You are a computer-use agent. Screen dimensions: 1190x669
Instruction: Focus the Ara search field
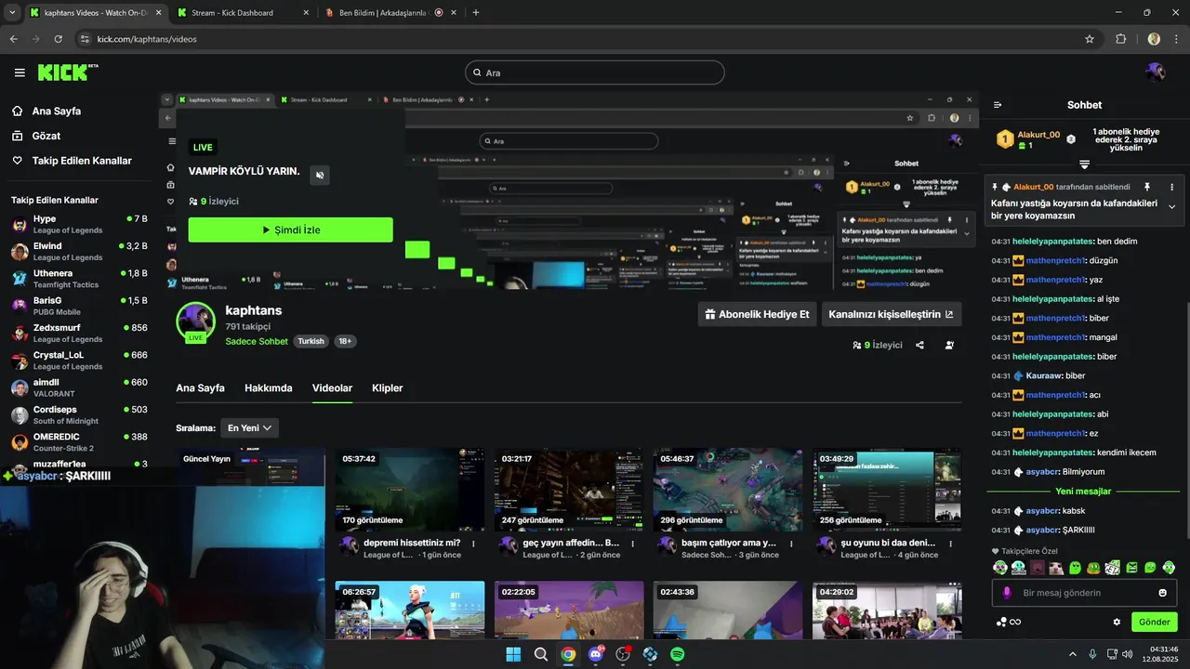595,72
